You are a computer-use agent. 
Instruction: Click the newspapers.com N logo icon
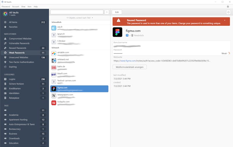pos(54,96)
